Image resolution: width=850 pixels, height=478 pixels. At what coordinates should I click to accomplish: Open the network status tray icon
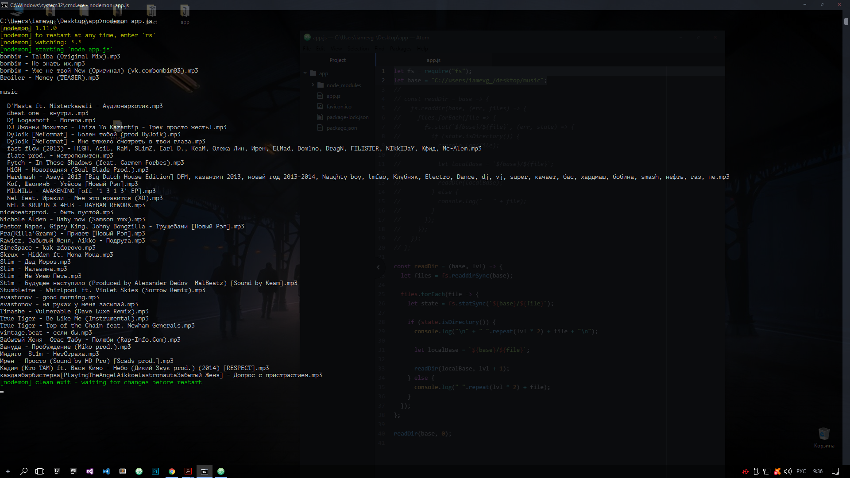pyautogui.click(x=767, y=471)
